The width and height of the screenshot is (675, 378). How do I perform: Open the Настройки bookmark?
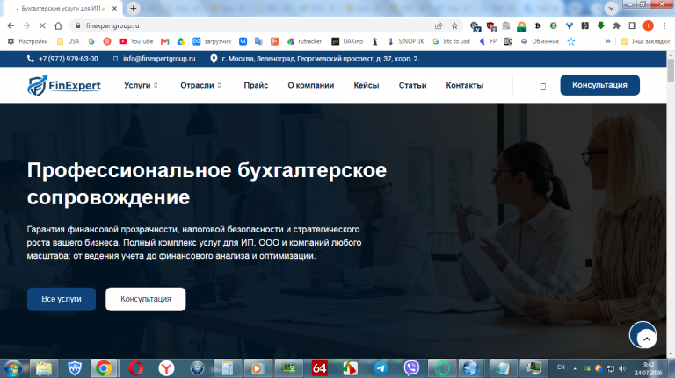[x=28, y=41]
